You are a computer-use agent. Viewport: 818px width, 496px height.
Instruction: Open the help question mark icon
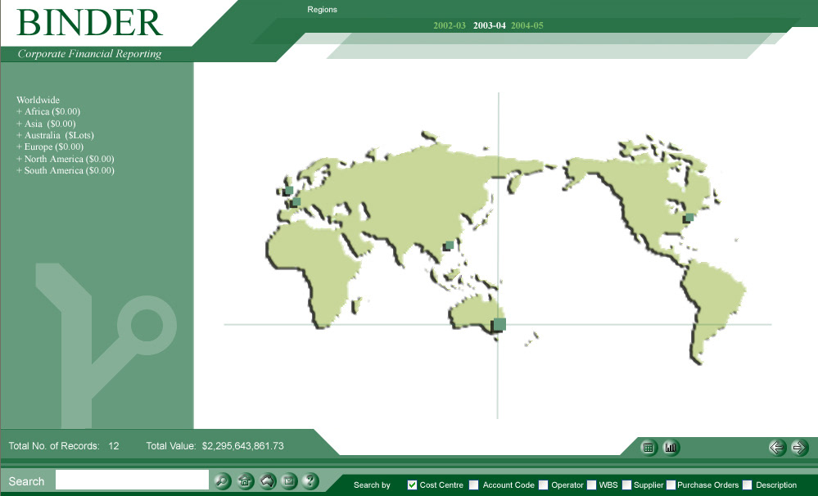(x=310, y=481)
